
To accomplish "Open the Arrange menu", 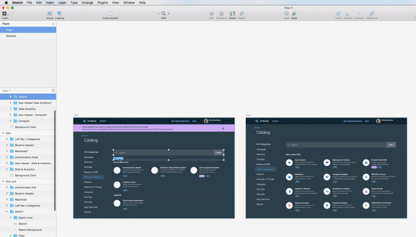I will [x=87, y=3].
